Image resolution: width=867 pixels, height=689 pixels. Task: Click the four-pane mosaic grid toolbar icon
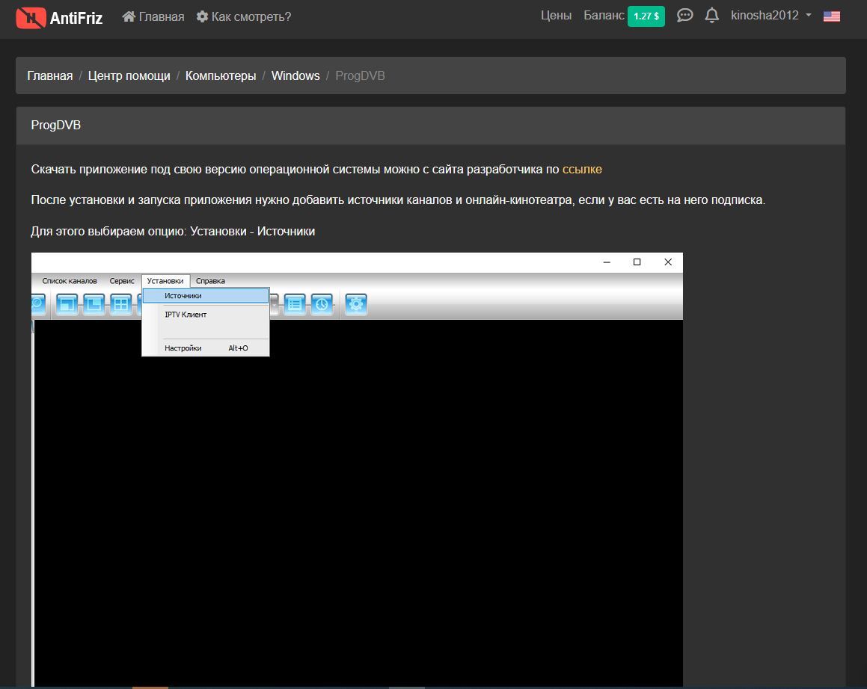click(x=120, y=304)
